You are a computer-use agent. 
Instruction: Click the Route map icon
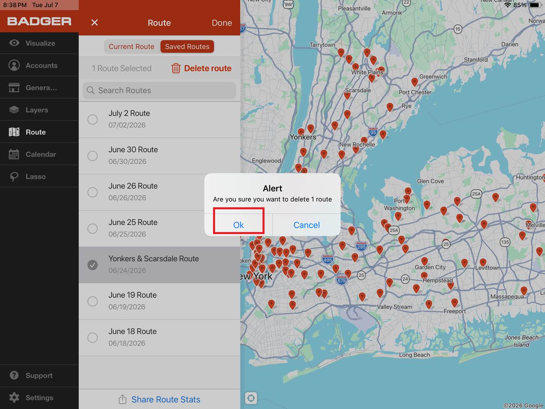coord(14,132)
